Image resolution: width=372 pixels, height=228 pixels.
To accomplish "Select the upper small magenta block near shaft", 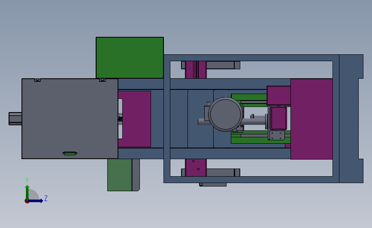I will click(x=279, y=96).
